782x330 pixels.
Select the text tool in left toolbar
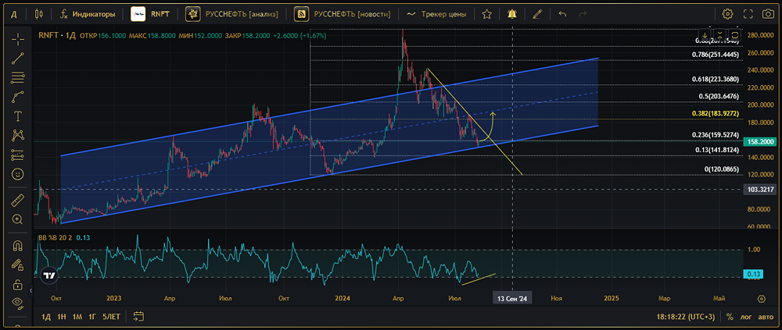pos(17,115)
